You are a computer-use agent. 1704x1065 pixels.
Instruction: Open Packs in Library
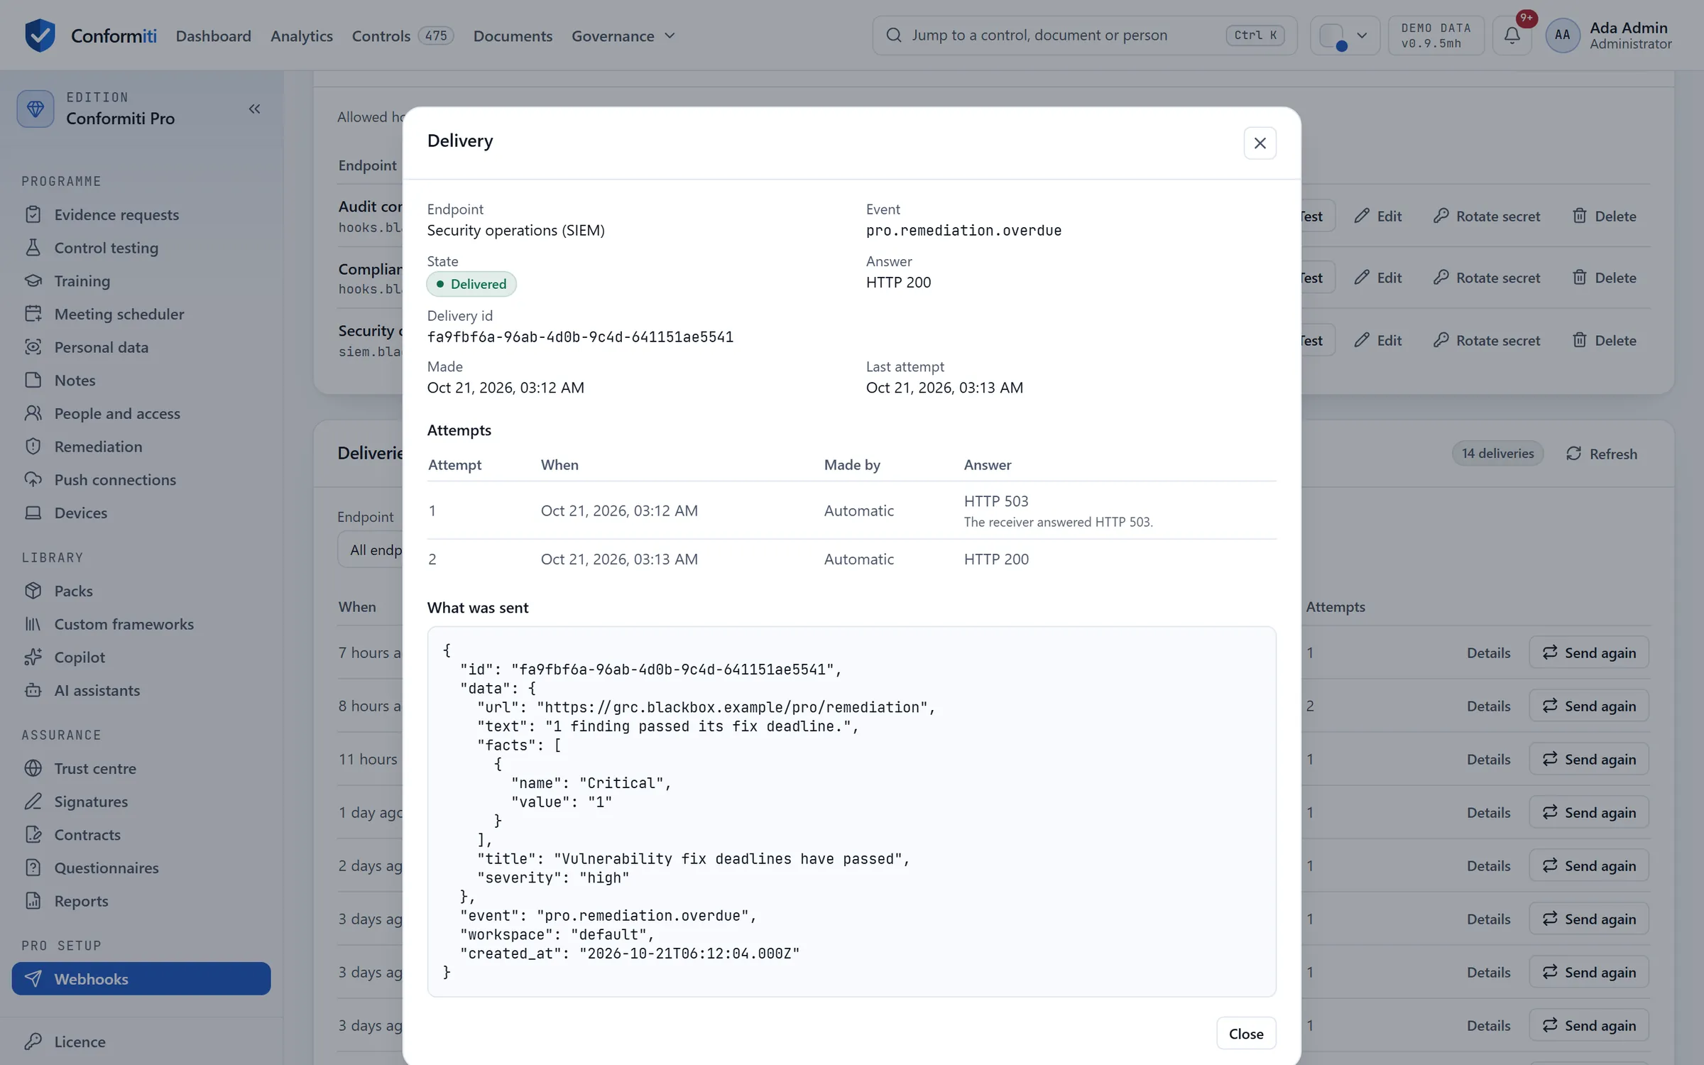tap(141, 591)
